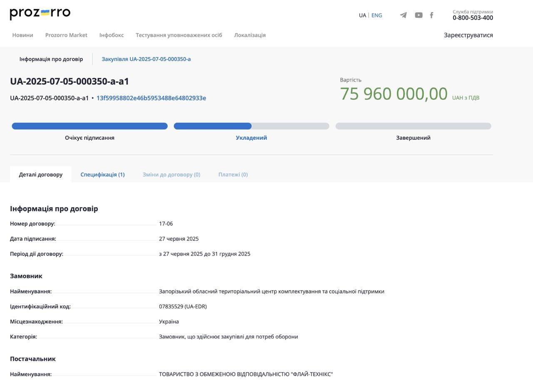
Task: Open the Telegram channel icon
Action: tap(403, 15)
